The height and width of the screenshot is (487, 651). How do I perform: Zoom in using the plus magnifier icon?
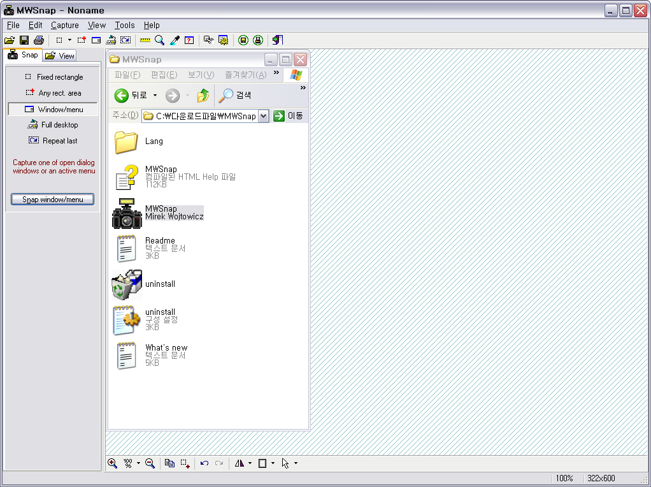(112, 463)
